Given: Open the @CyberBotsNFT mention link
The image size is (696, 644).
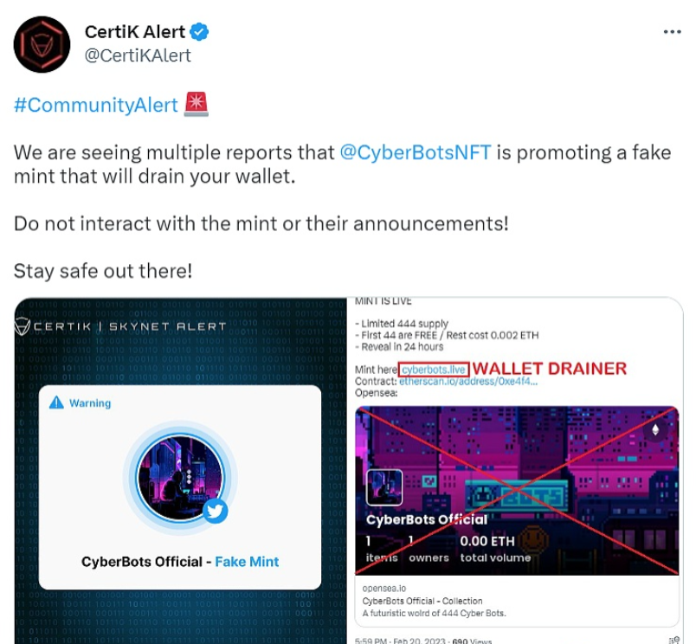Looking at the screenshot, I should pyautogui.click(x=416, y=152).
